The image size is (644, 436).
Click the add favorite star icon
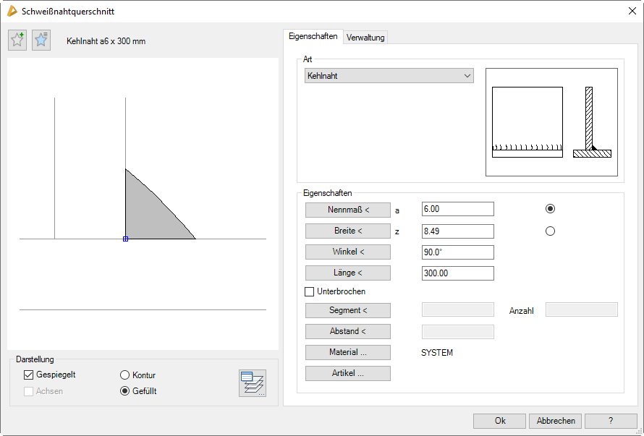[x=17, y=40]
